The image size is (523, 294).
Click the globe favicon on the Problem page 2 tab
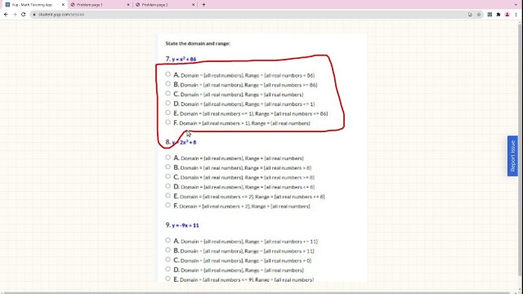click(138, 5)
